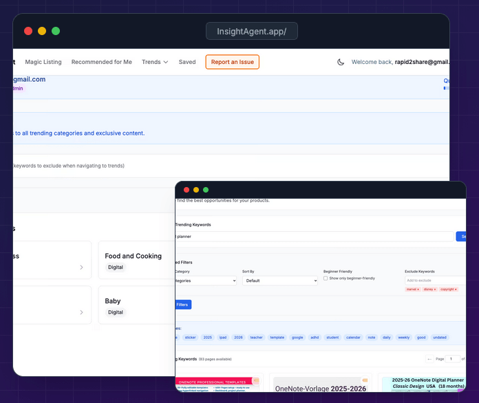Open the Saved page
Image resolution: width=479 pixels, height=403 pixels.
(x=187, y=62)
